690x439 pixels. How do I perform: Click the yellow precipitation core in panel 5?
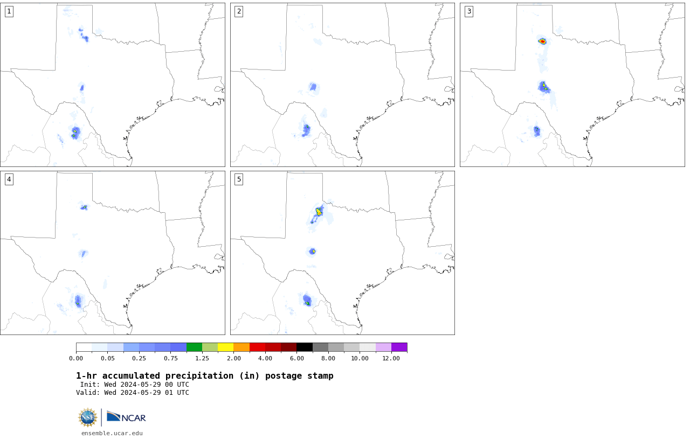click(319, 212)
